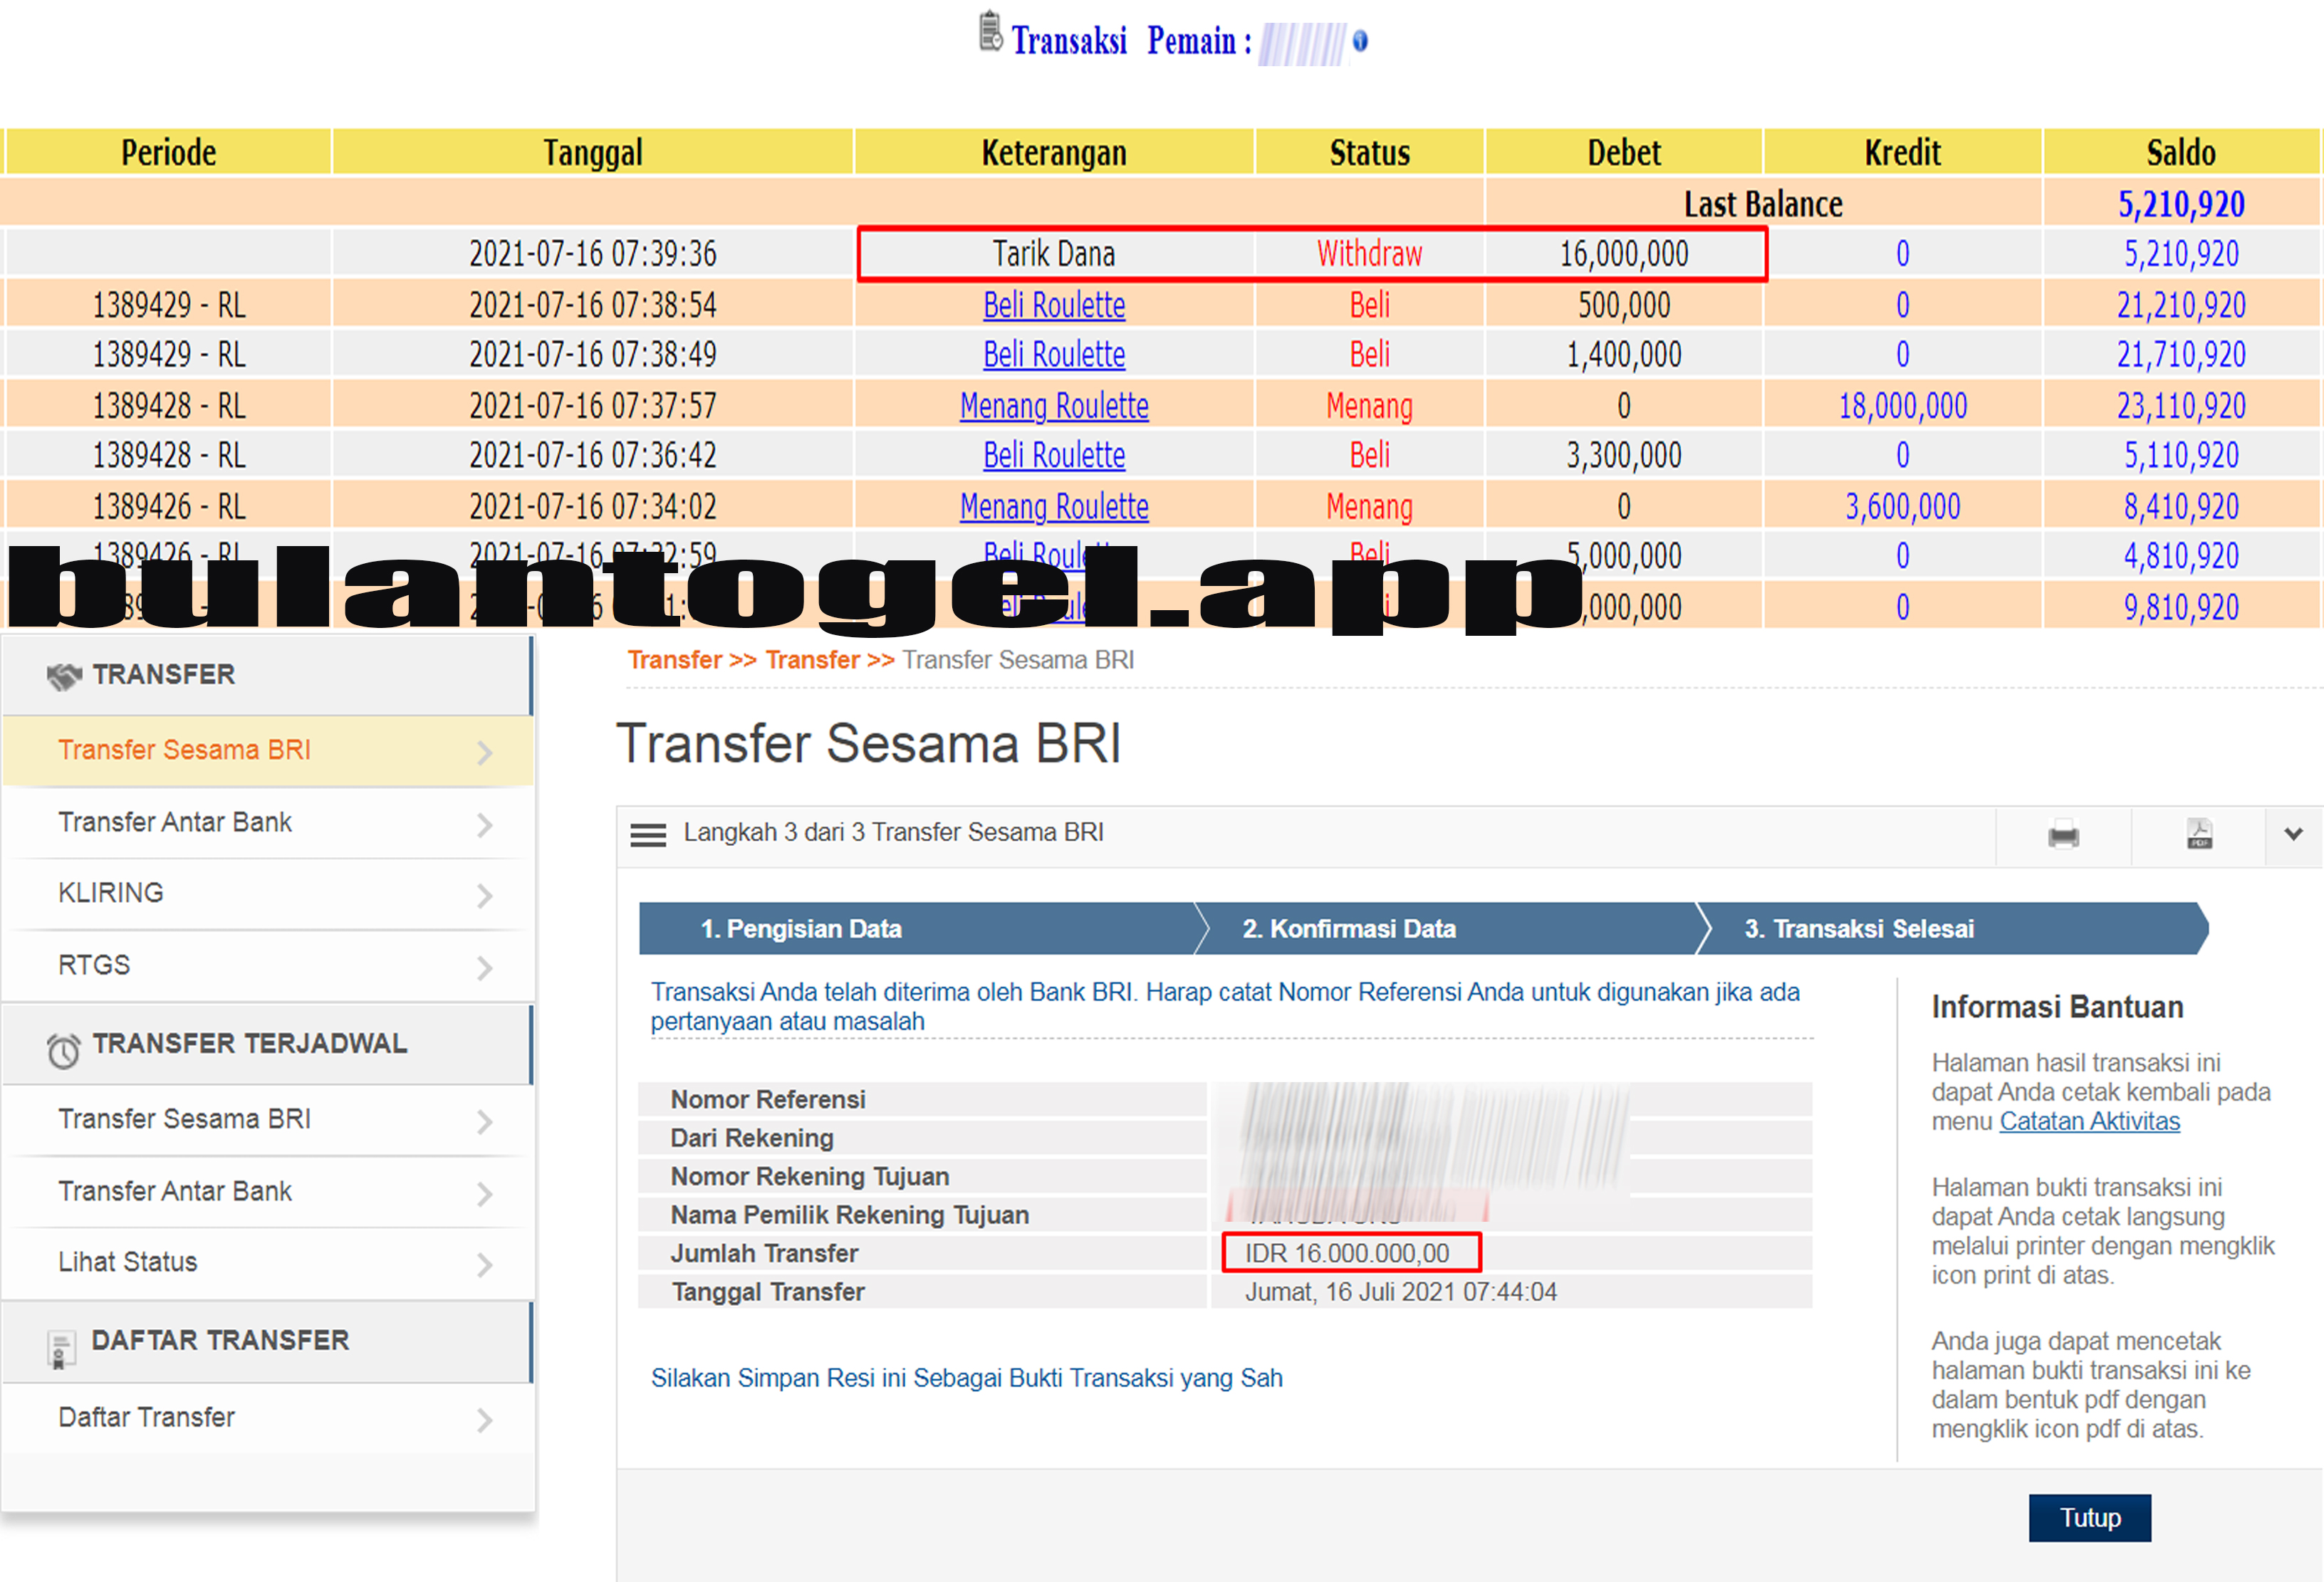Click Menang Roulette link at 07:34:02
Image resolution: width=2324 pixels, height=1582 pixels.
click(1054, 507)
